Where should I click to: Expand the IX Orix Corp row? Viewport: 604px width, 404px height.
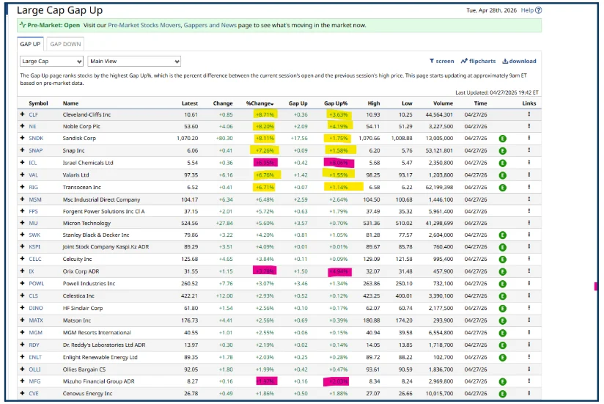(22, 271)
